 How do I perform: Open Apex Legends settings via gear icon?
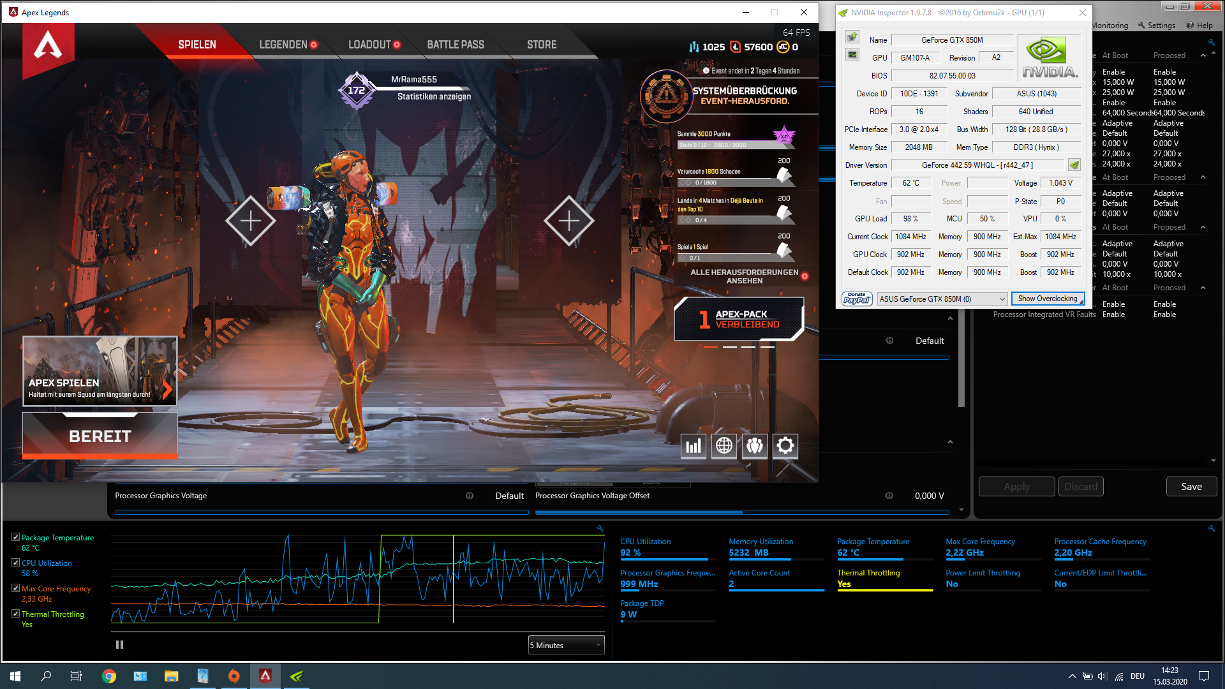coord(785,446)
